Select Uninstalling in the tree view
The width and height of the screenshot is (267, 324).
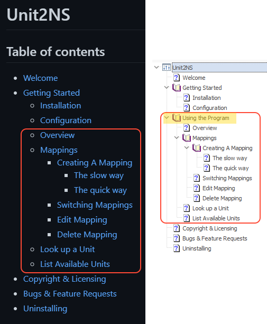pos(197,248)
